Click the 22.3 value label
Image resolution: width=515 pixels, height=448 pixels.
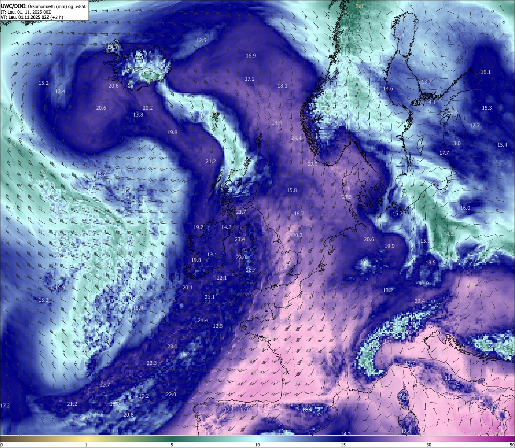(152, 363)
